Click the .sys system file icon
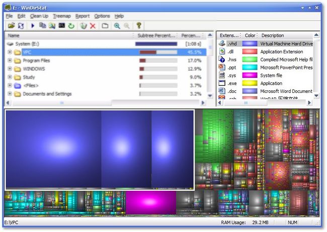The image size is (327, 232). pos(222,75)
